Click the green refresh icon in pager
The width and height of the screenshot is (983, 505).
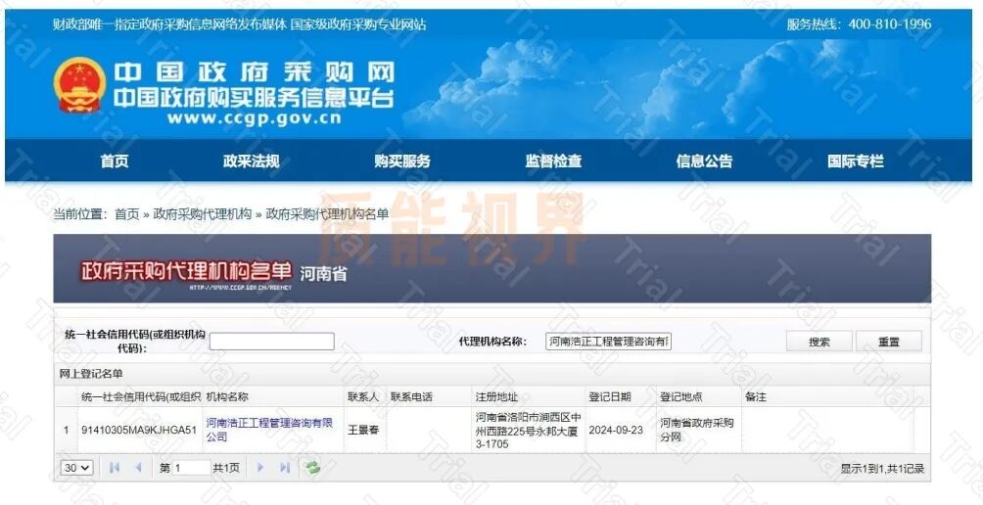[x=312, y=468]
